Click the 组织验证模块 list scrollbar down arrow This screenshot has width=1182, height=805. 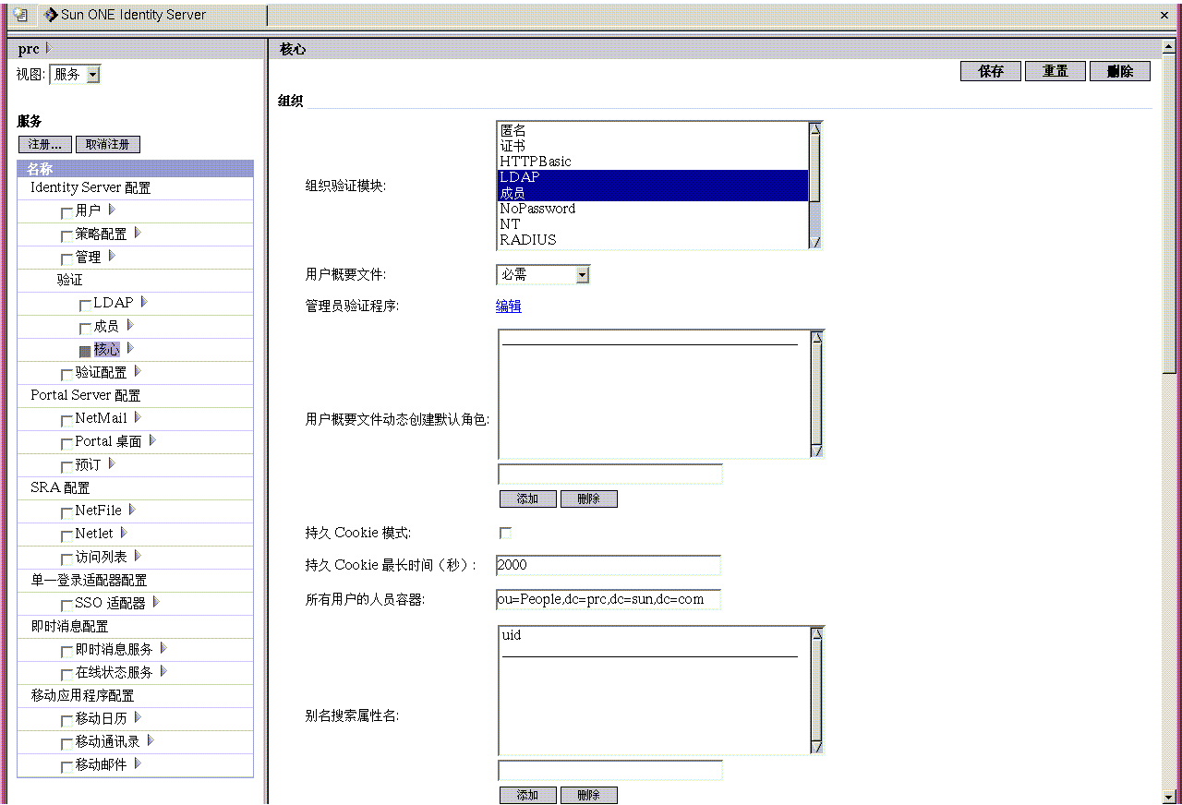[815, 242]
